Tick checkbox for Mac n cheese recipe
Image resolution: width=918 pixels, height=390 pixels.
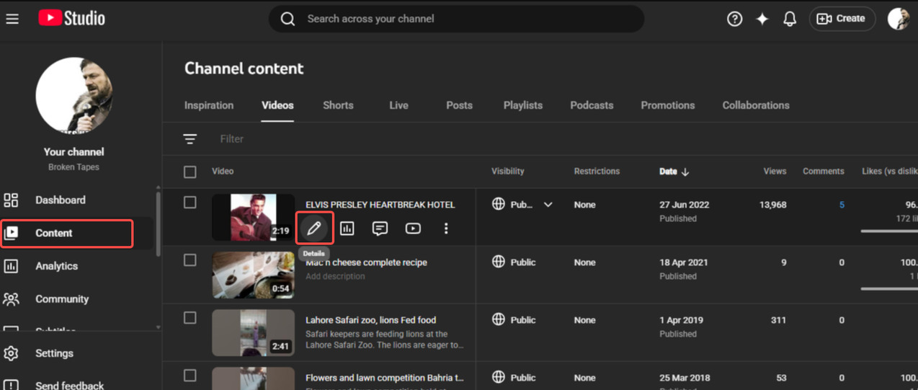coord(190,260)
